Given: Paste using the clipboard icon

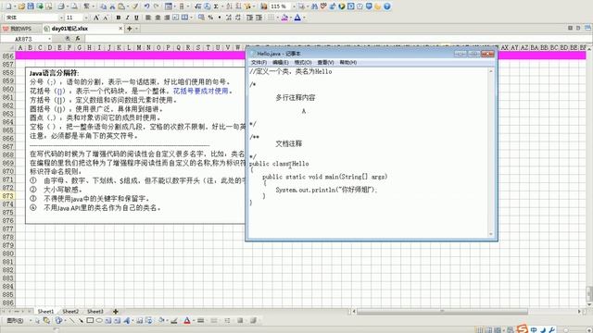Looking at the screenshot, I should point(121,6).
